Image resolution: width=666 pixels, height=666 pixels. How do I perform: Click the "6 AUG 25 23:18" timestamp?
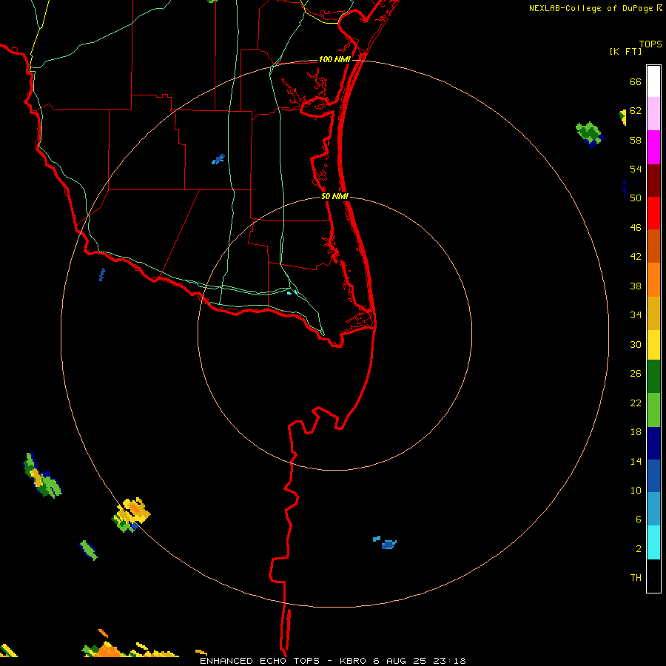coord(420,661)
